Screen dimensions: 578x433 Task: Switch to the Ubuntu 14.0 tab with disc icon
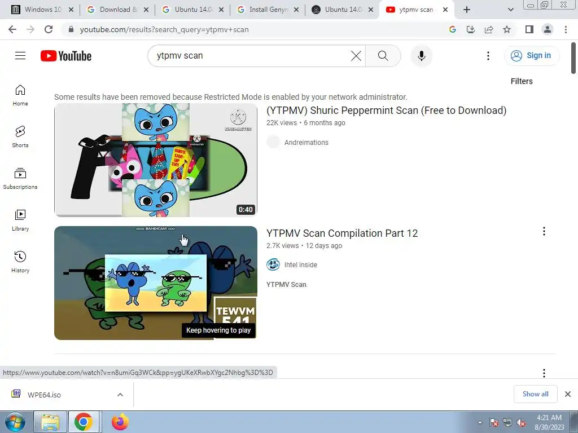pos(343,10)
